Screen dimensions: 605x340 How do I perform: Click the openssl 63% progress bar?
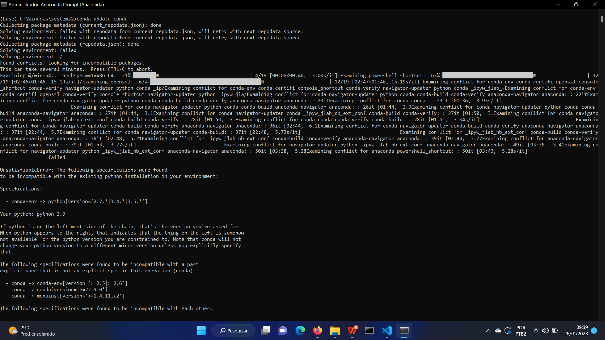click(x=206, y=82)
